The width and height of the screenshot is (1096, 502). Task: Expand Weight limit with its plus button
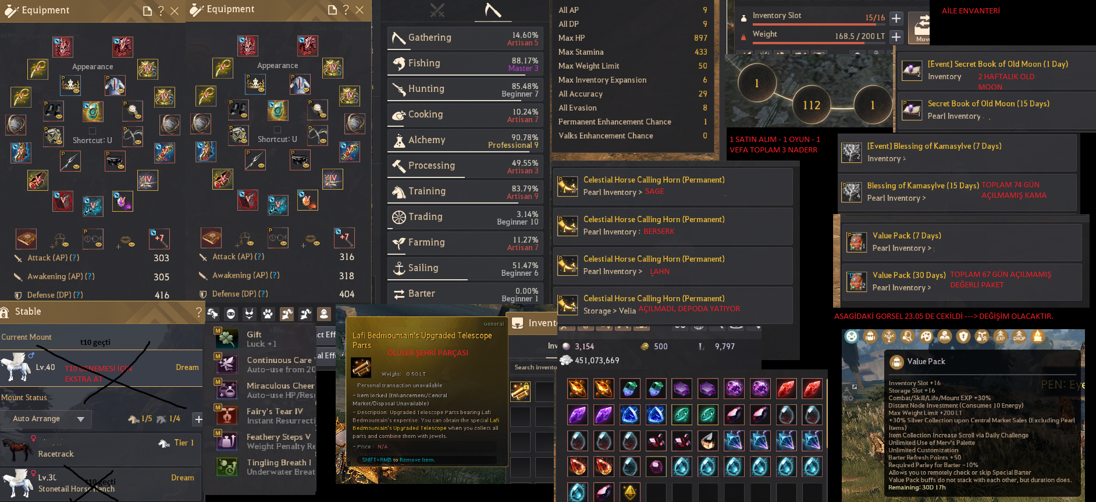(896, 37)
